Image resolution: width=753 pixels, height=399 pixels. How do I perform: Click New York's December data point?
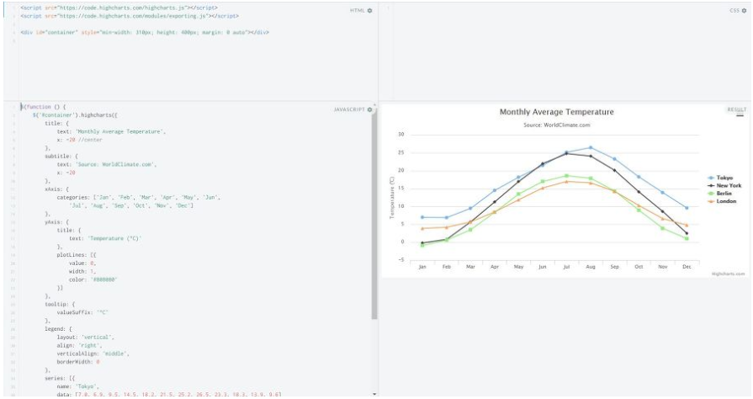(687, 234)
